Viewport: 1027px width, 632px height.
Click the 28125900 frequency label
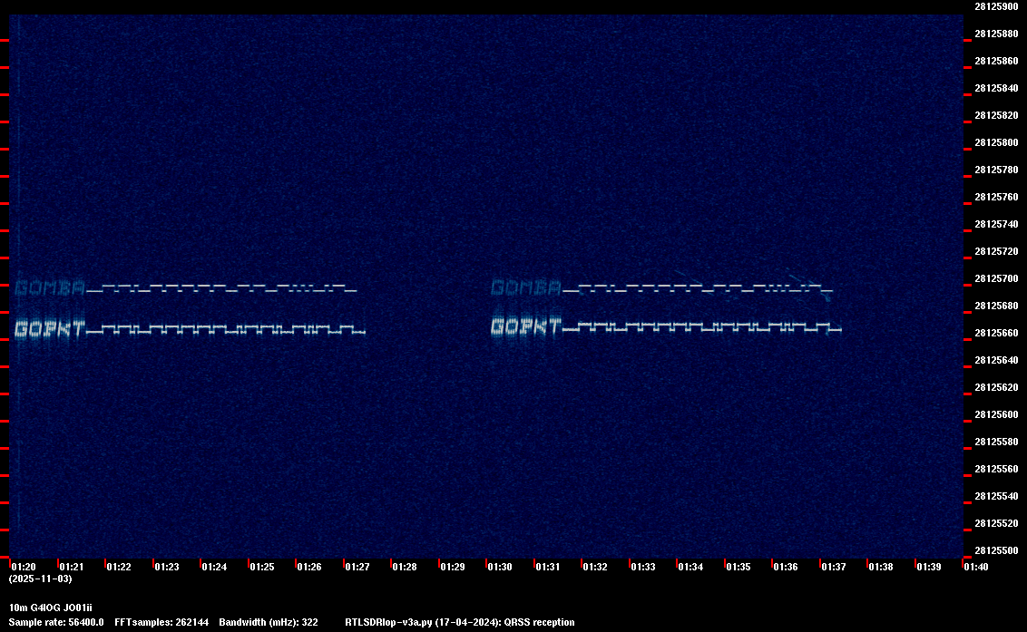[996, 6]
